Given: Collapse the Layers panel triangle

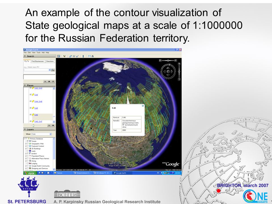Looking at the screenshot, I should [x=25, y=129].
